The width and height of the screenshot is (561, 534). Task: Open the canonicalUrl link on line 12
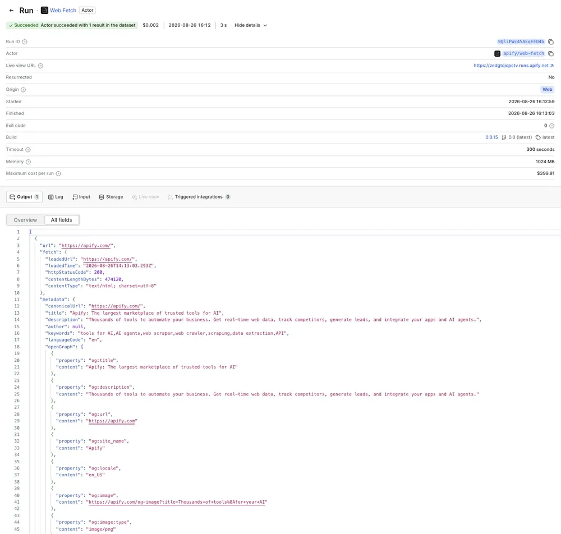[116, 306]
